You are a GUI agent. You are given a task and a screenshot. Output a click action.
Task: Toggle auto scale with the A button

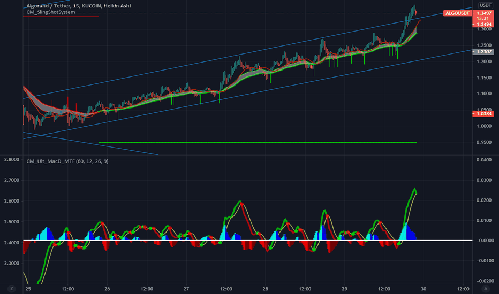tap(486, 289)
